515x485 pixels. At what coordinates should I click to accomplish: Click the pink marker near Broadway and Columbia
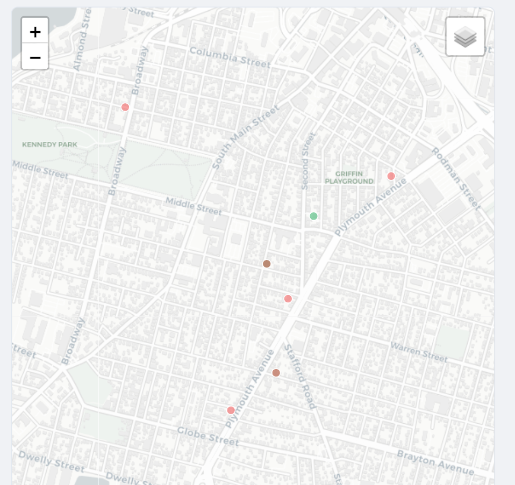(125, 106)
